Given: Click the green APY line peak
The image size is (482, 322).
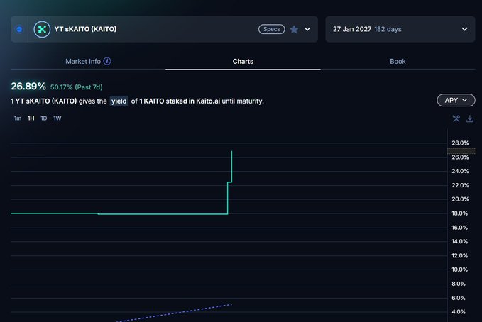Looking at the screenshot, I should [x=231, y=152].
